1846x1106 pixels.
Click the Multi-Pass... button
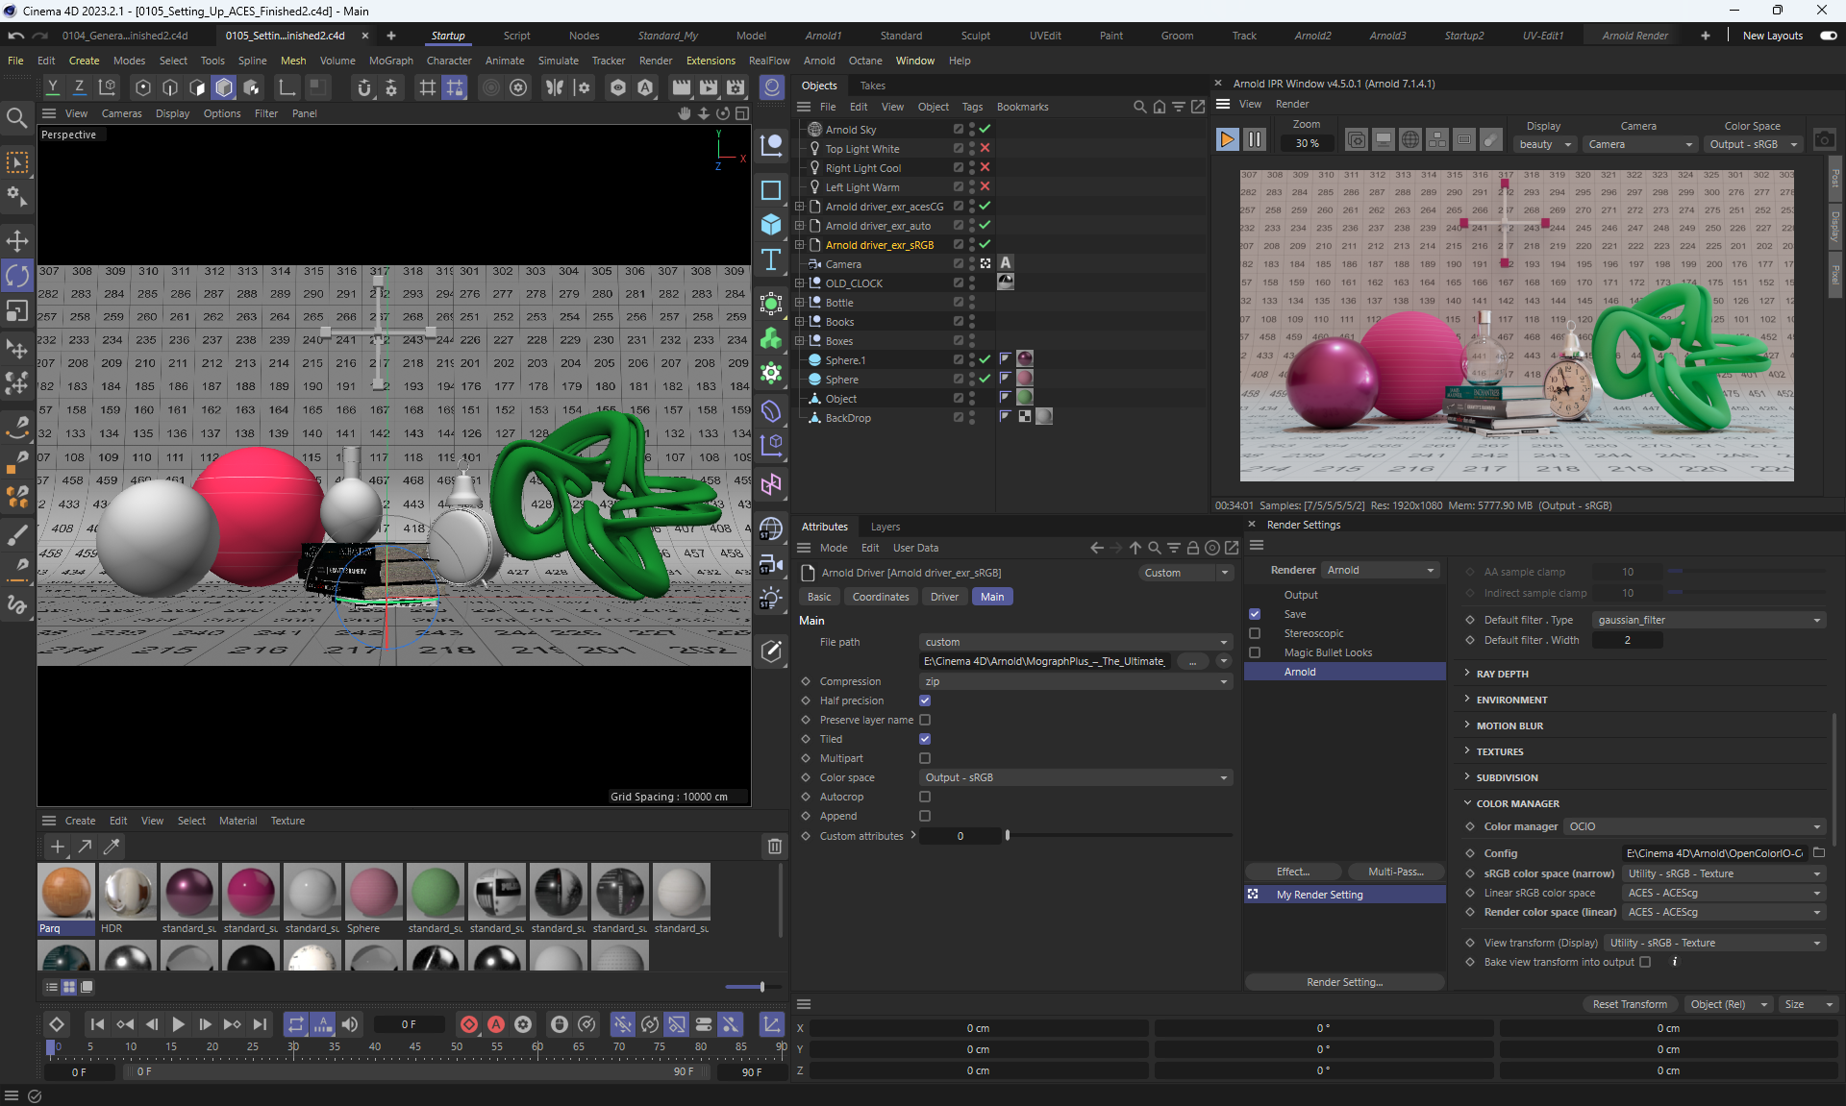click(1395, 872)
